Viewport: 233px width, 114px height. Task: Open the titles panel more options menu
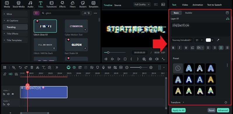(x=96, y=13)
